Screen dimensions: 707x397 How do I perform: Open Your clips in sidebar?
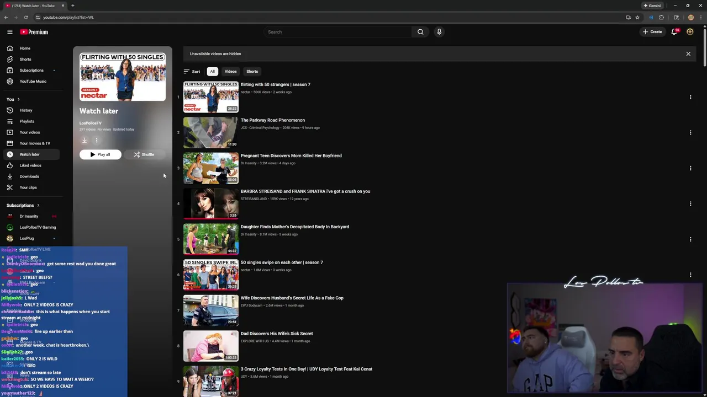pos(31,187)
